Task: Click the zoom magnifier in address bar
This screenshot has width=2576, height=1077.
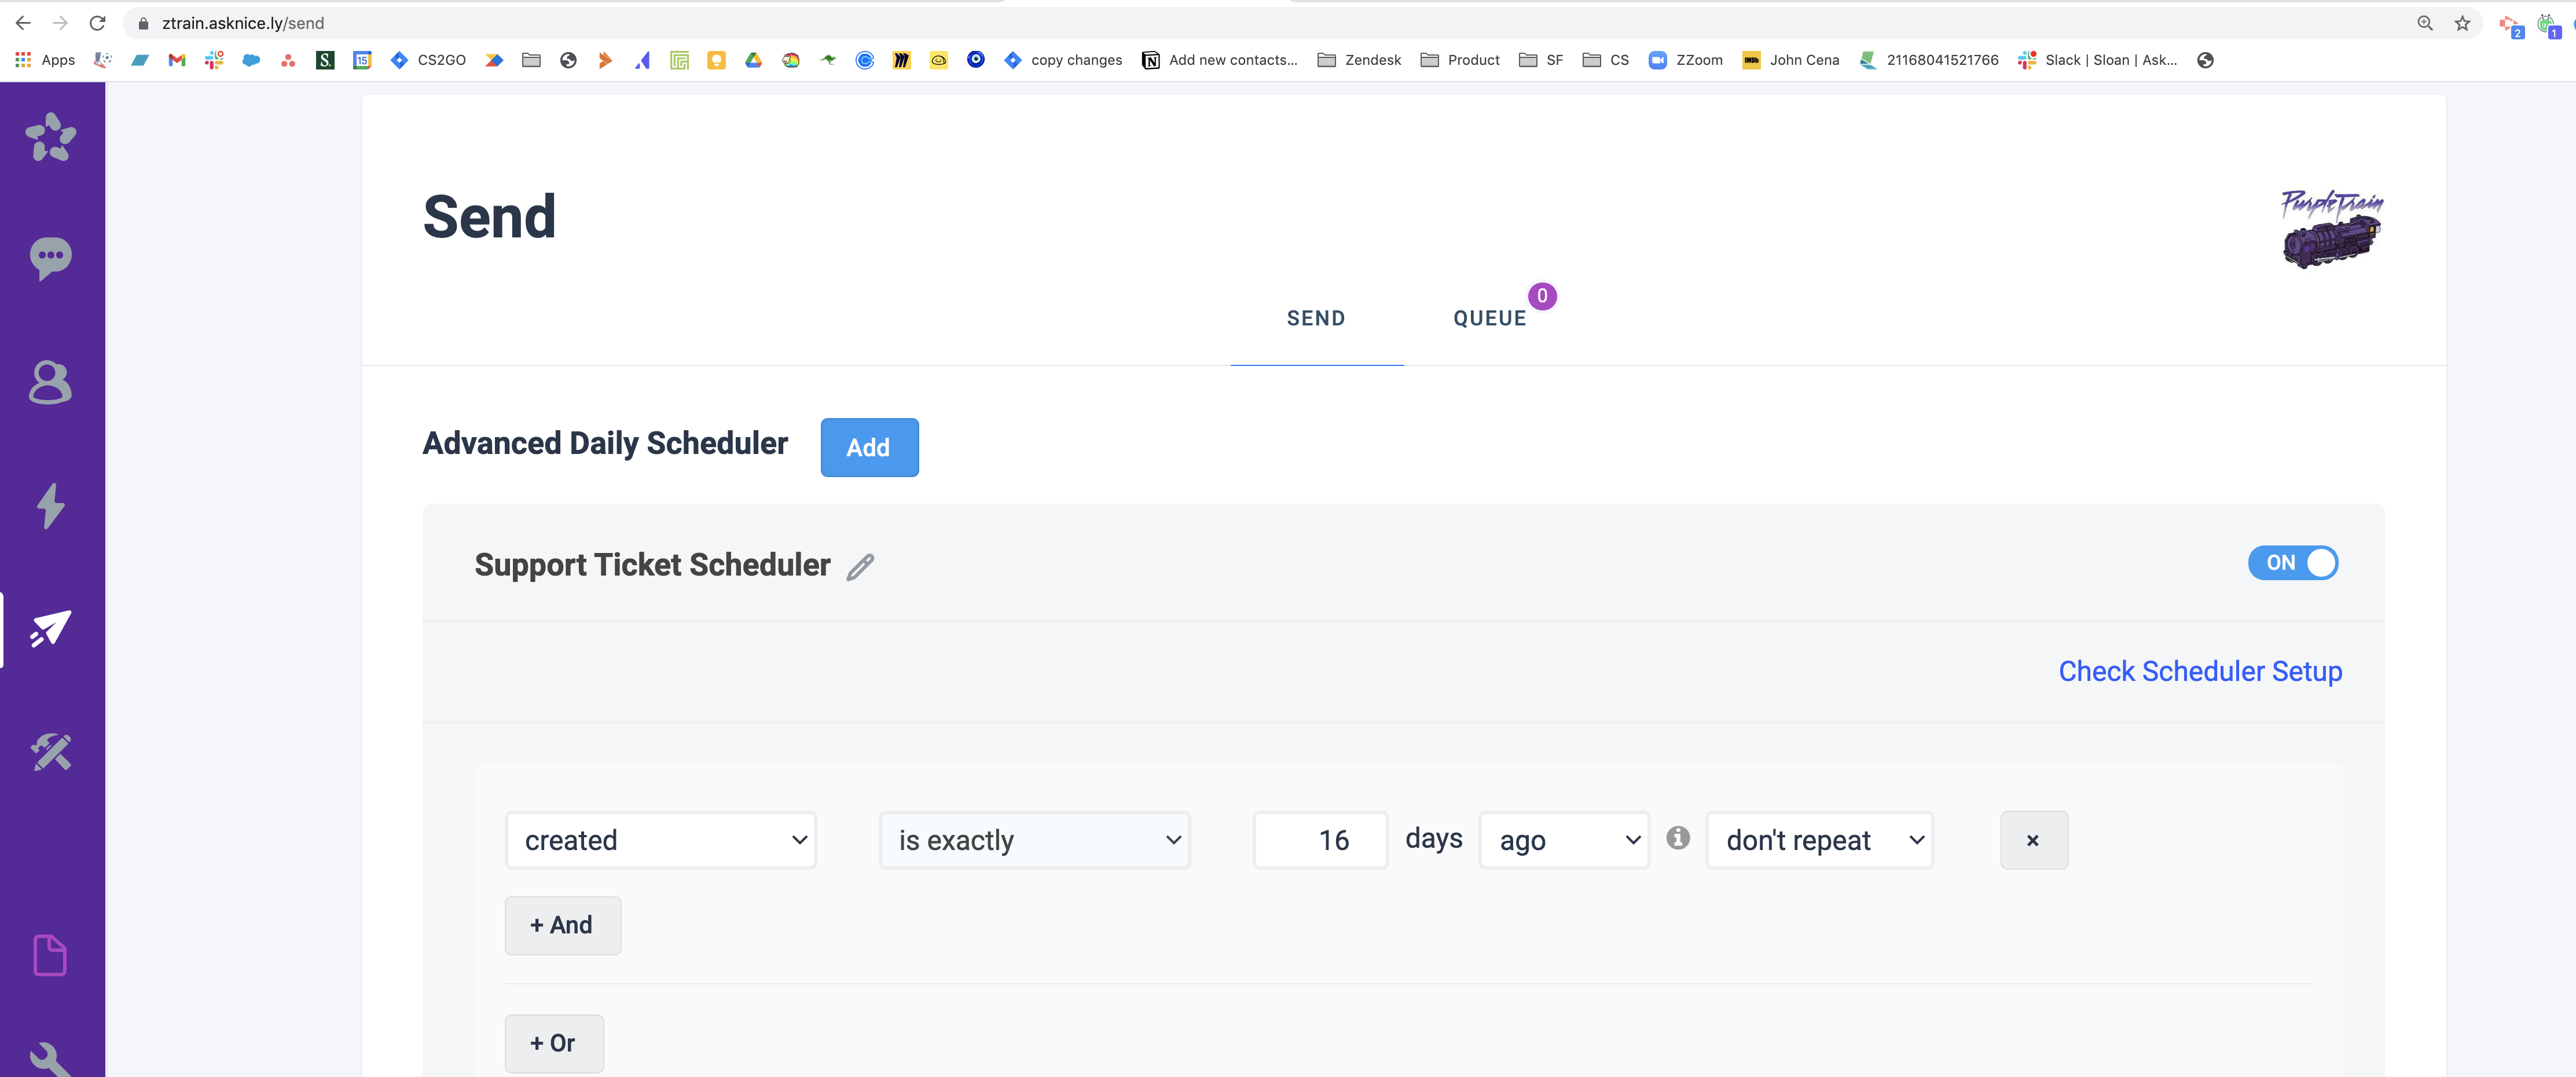Action: (x=2425, y=23)
